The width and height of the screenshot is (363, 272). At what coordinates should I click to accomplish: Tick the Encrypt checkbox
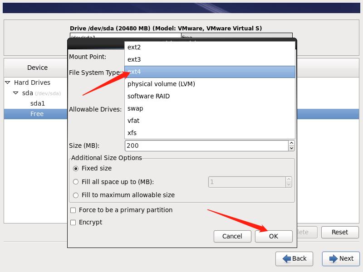[73, 223]
